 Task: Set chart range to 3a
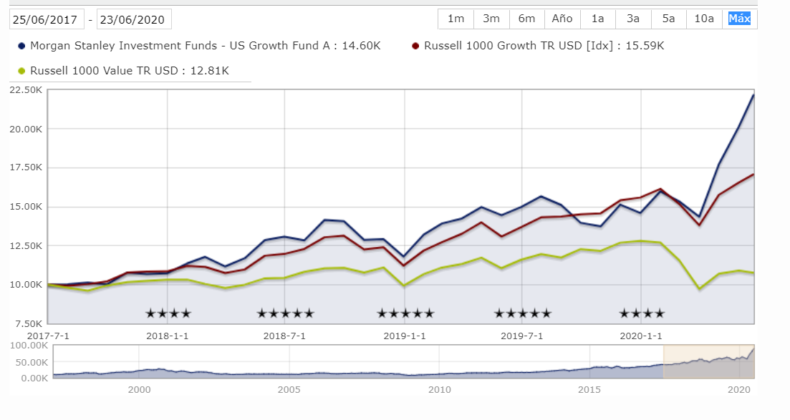(633, 19)
